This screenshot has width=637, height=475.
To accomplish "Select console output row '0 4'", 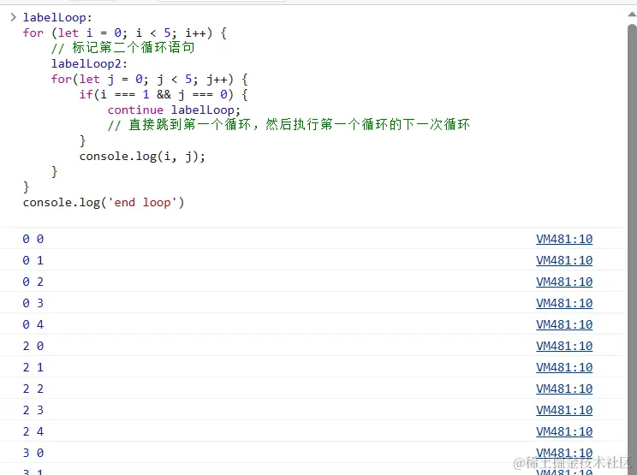I will 312,324.
